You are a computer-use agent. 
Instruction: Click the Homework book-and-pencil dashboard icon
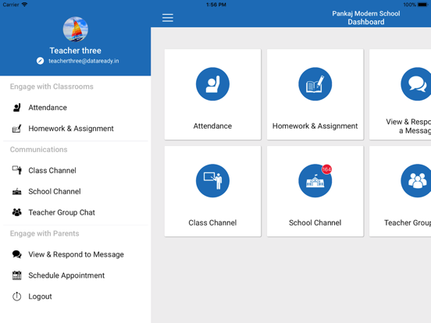pyautogui.click(x=315, y=84)
